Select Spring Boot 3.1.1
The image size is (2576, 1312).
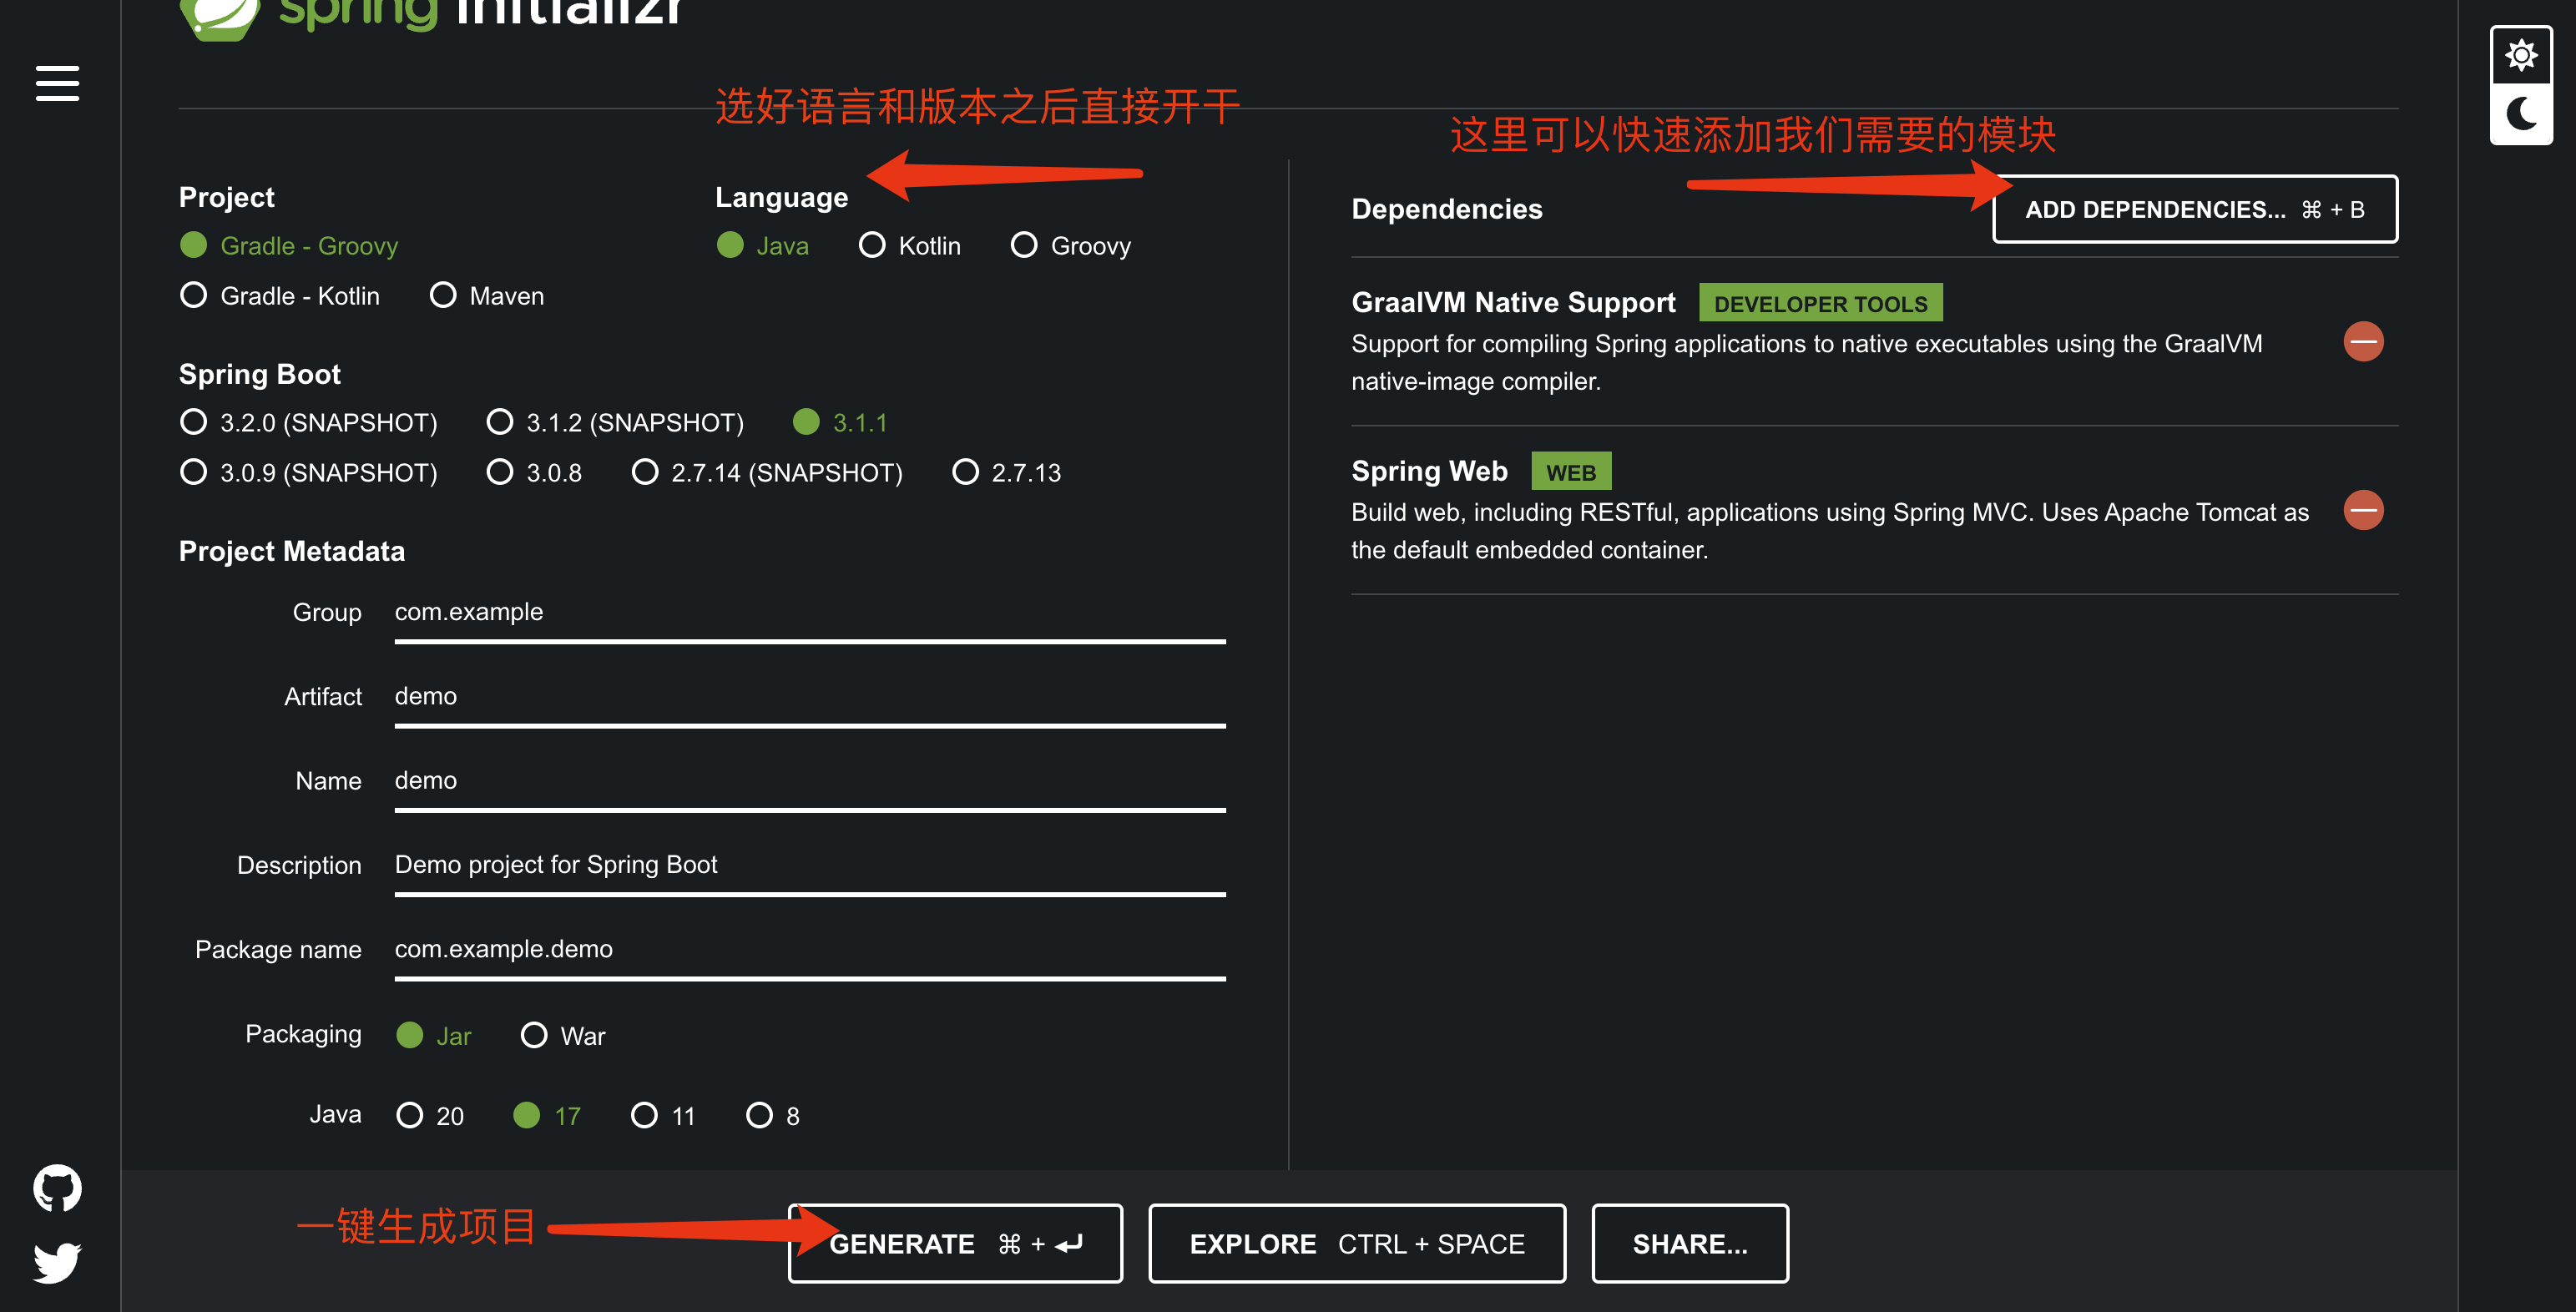pyautogui.click(x=840, y=423)
